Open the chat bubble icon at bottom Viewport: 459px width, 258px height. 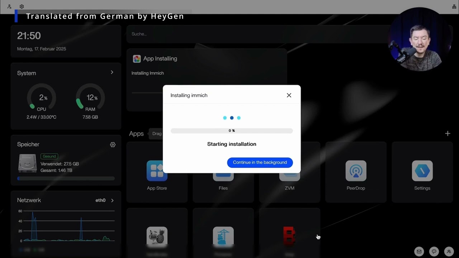pyautogui.click(x=434, y=251)
